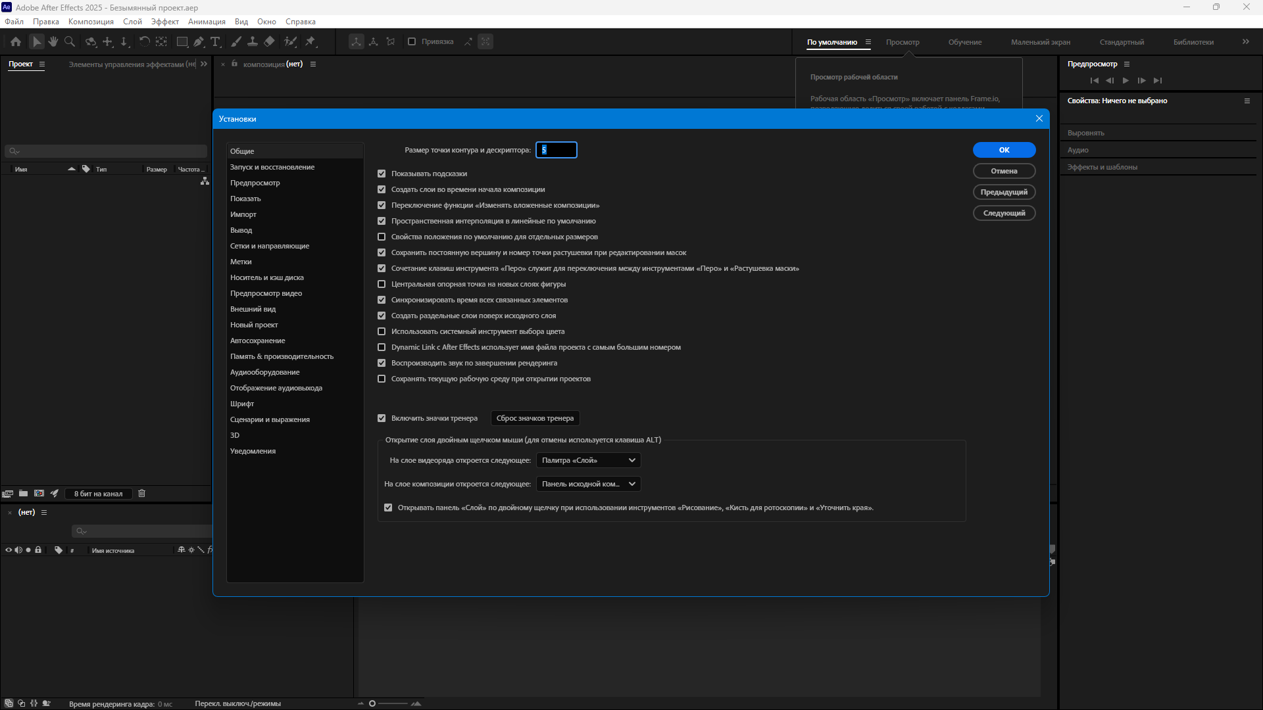Select the Type text tool
This screenshot has height=710, width=1263.
tap(215, 41)
